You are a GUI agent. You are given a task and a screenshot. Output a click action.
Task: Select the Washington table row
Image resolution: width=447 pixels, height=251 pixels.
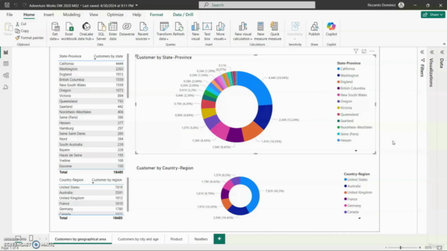[91, 69]
